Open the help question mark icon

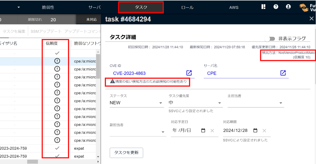tap(276, 7)
